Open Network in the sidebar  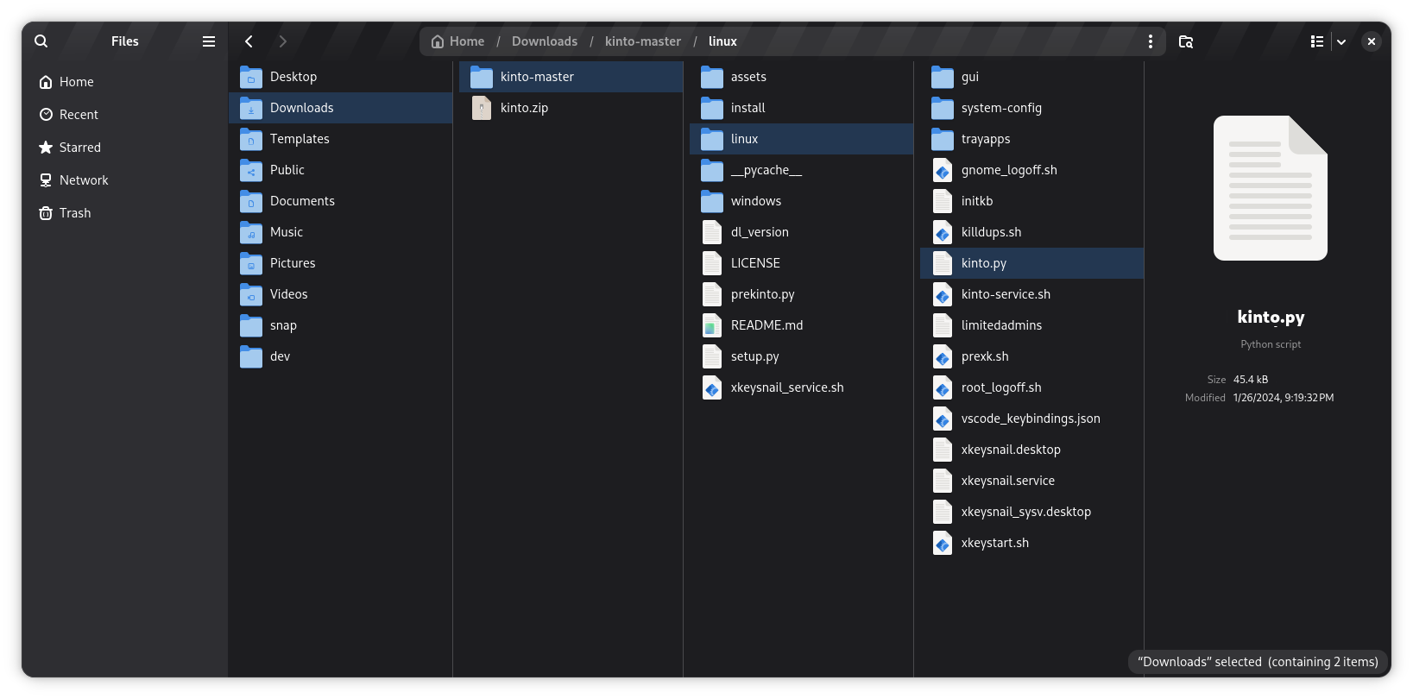124,180
